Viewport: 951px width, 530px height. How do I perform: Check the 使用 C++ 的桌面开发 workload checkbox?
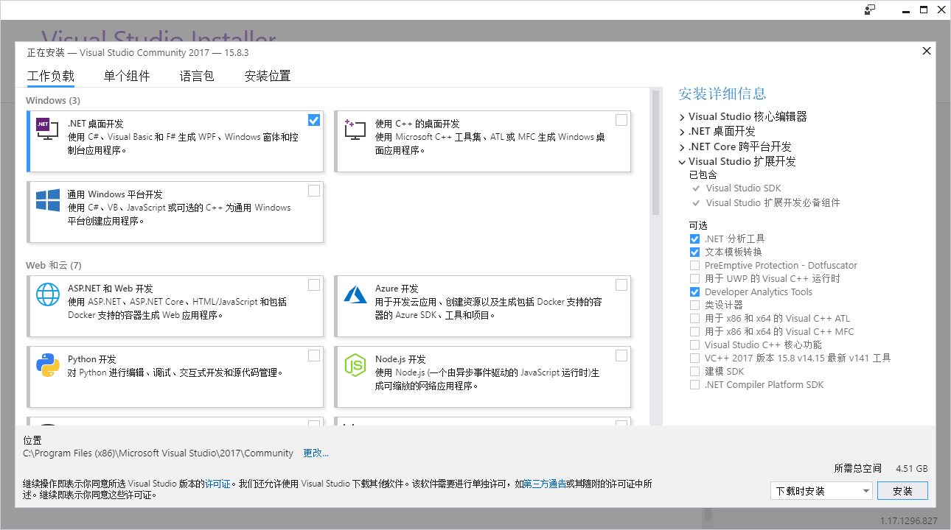pyautogui.click(x=621, y=120)
